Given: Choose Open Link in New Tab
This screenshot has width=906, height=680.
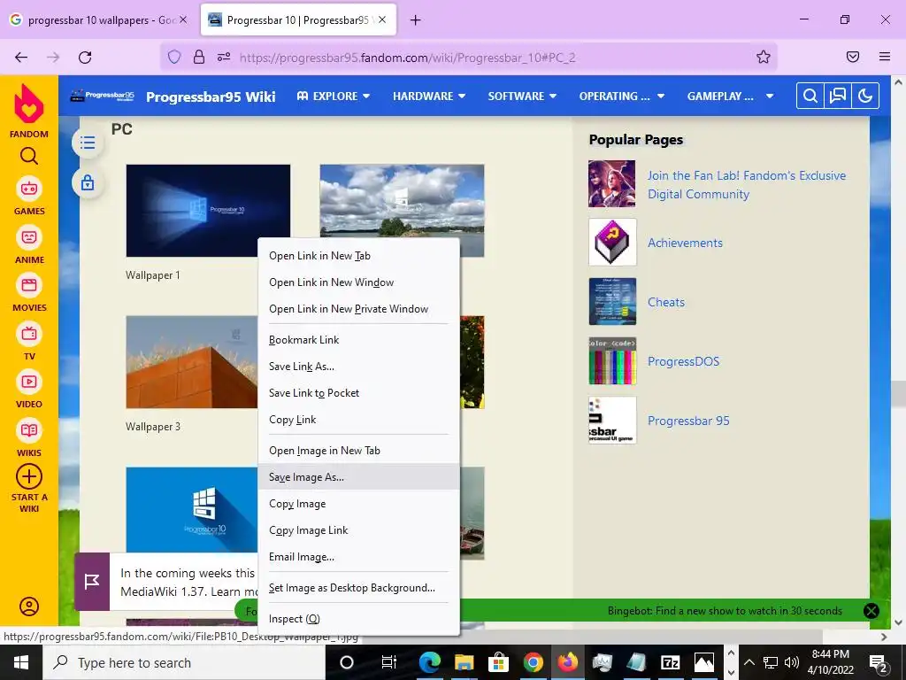Looking at the screenshot, I should [x=359, y=256].
